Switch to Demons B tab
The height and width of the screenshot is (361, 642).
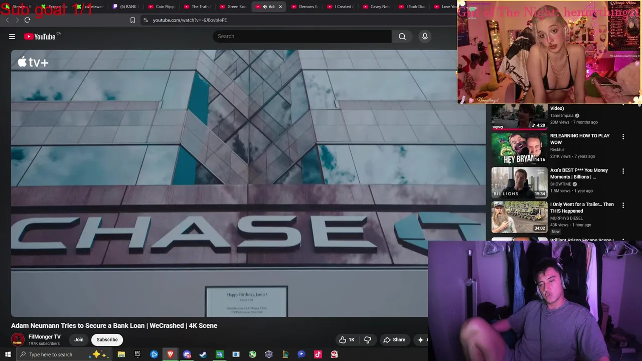click(304, 7)
